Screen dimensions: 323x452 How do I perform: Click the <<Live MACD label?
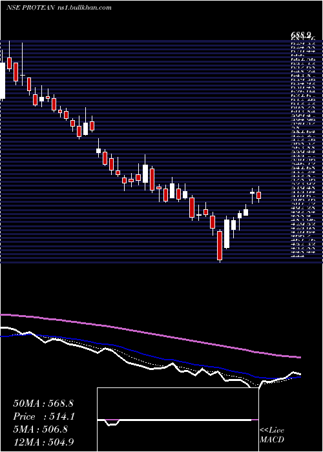(272, 435)
